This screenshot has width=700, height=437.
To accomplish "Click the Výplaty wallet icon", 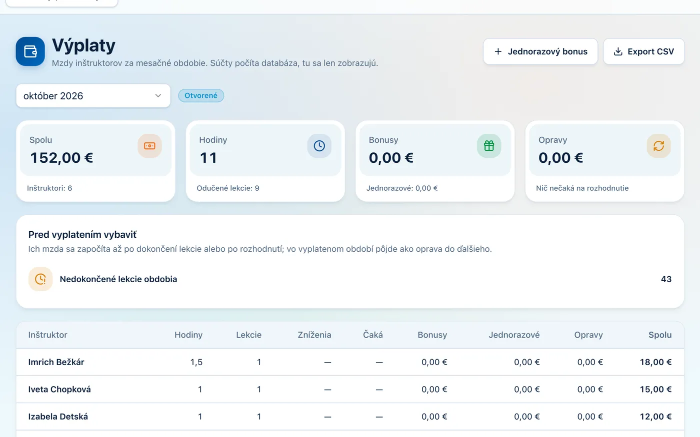I will coord(30,51).
